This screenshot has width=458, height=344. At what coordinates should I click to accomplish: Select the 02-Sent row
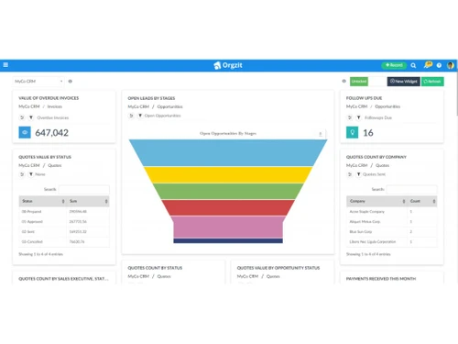coord(64,232)
